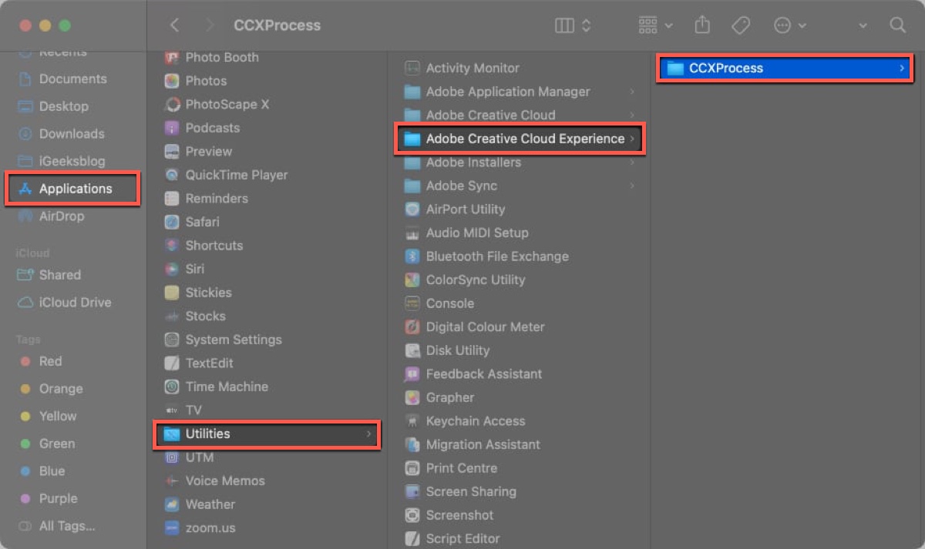This screenshot has width=925, height=549.
Task: Open the rightmost toolbar chevron dropdown
Action: 862,25
